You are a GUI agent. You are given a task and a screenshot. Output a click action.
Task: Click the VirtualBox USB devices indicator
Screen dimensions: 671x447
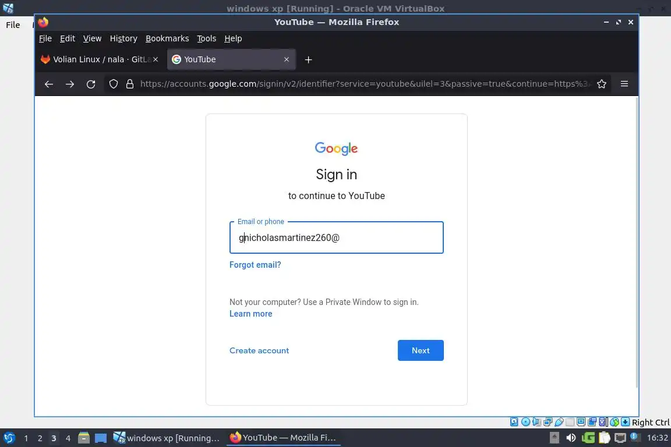point(559,422)
